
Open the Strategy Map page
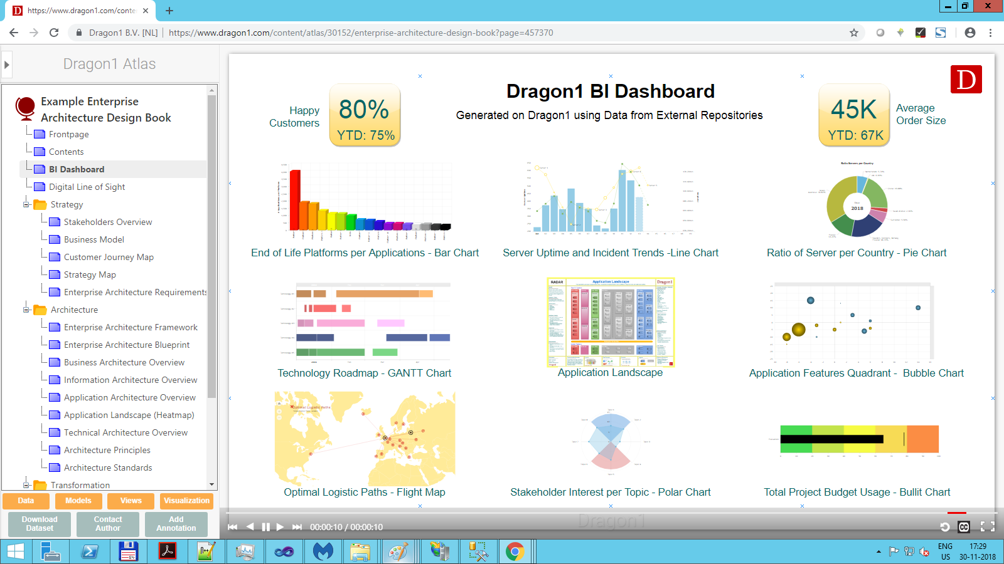[90, 274]
